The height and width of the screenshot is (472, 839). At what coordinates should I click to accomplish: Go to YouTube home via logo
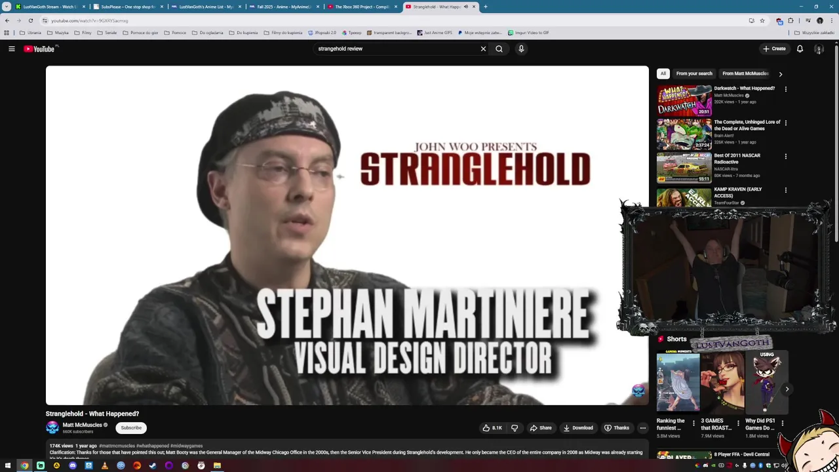tap(39, 49)
